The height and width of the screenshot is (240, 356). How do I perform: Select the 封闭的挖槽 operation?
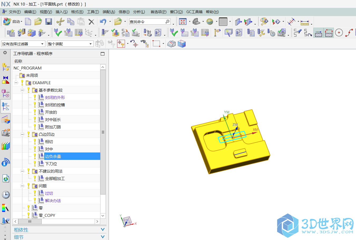point(55,105)
